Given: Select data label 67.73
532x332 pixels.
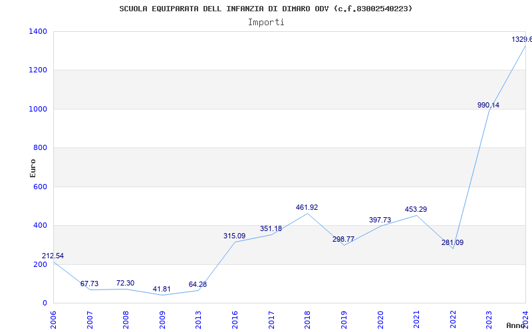Looking at the screenshot, I should tap(89, 284).
